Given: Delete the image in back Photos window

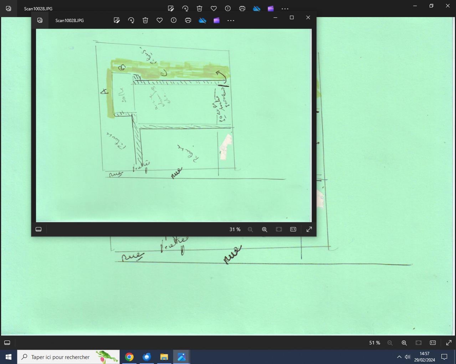Looking at the screenshot, I should point(200,9).
